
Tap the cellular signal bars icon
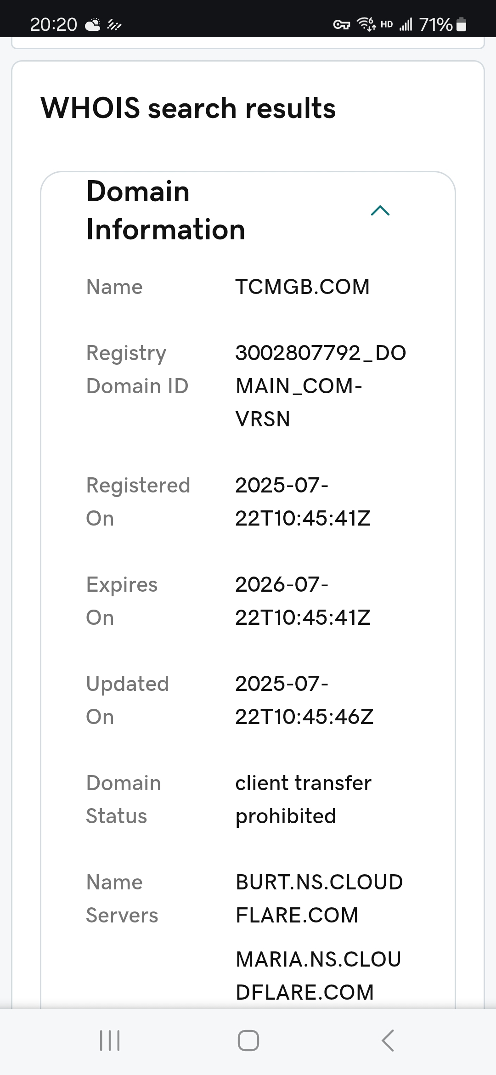tap(406, 24)
